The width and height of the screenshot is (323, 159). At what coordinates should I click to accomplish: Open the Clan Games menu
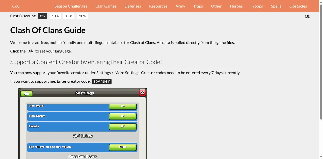(x=106, y=6)
